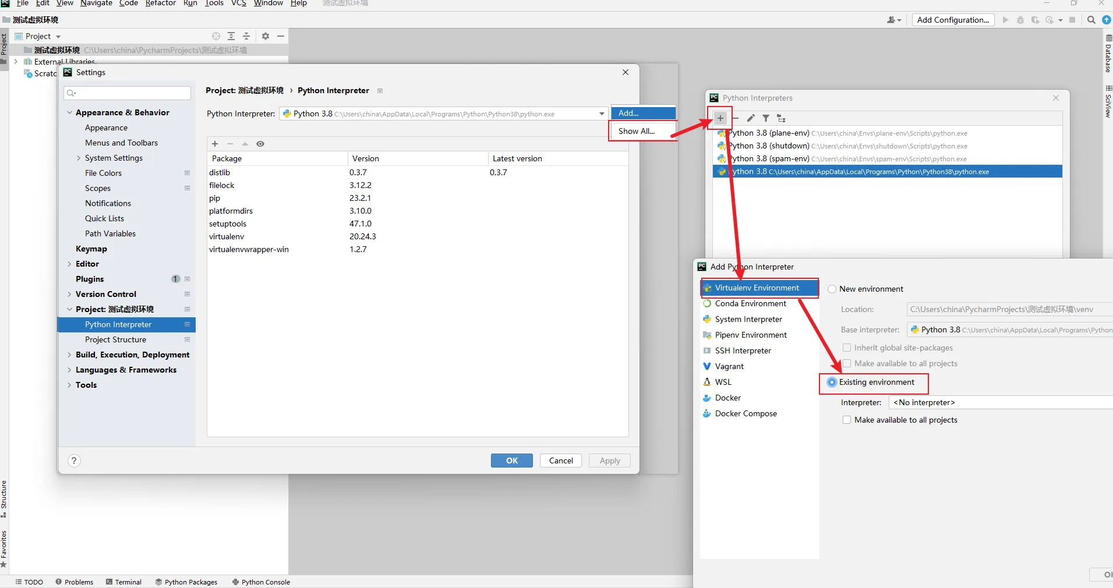Viewport: 1113px width, 588px height.
Task: Select Docker Compose in Add Python Interpreter
Action: [x=759, y=413]
